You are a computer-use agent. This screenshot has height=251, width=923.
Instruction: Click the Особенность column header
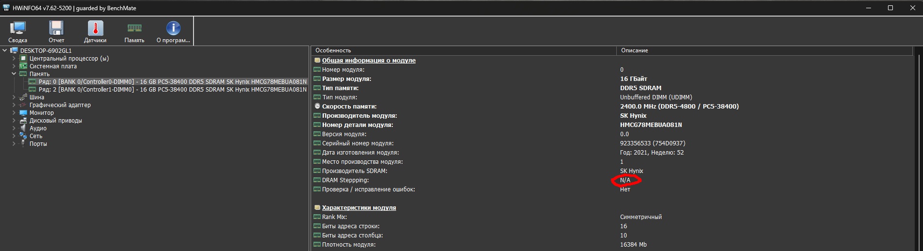[333, 50]
